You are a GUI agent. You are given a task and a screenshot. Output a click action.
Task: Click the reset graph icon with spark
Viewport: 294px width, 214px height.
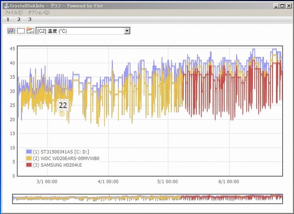click(30, 31)
